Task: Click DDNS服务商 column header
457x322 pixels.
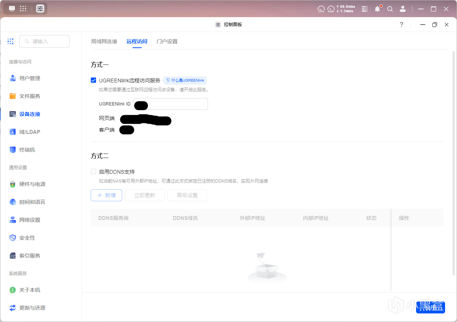Action: point(114,218)
